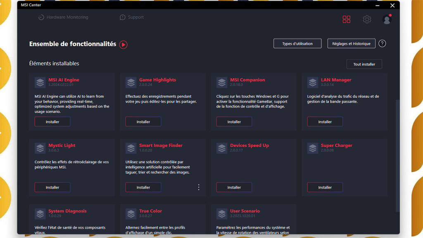Open the features grid view icon
Viewport: 423px width, 238px height.
click(346, 19)
